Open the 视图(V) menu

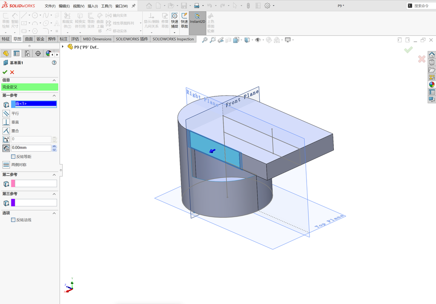coord(79,6)
